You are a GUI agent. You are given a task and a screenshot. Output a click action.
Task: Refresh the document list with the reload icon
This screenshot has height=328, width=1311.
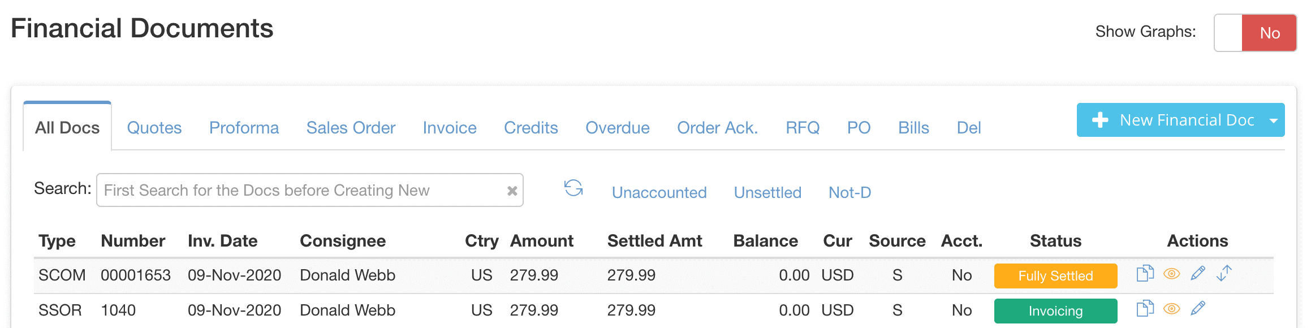click(x=573, y=188)
